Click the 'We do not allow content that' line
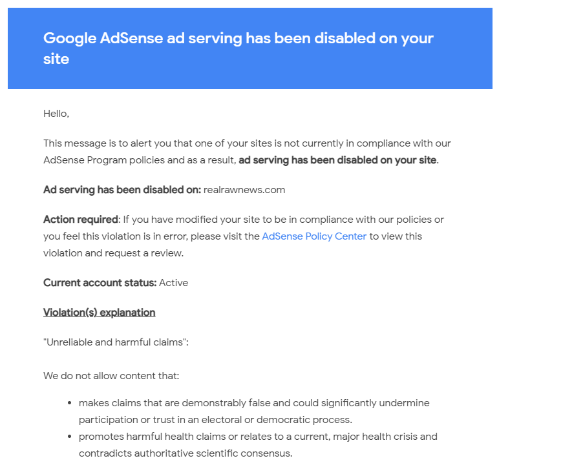This screenshot has height=476, width=583. coord(111,376)
